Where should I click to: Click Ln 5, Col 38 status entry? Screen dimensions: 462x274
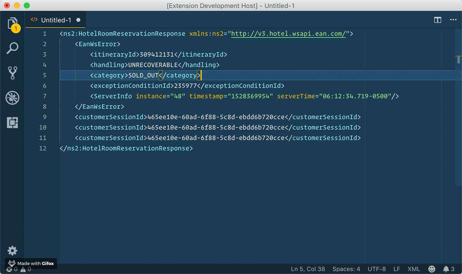[308, 269]
